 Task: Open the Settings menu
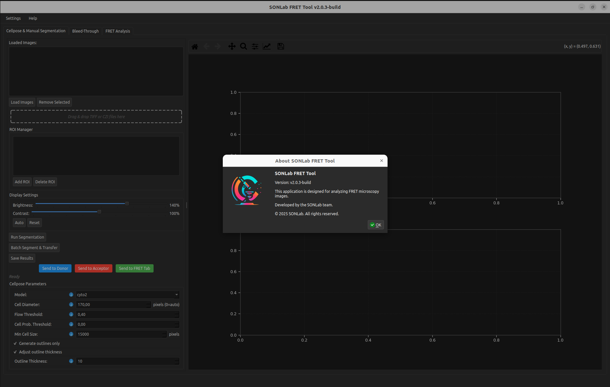click(x=13, y=18)
